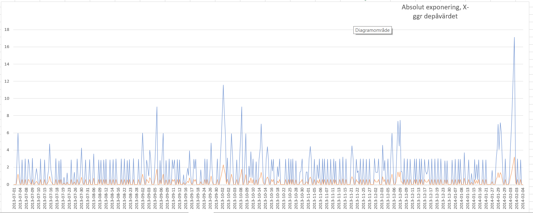Click the y-axis label 14
This screenshot has width=533, height=213.
tap(7, 64)
